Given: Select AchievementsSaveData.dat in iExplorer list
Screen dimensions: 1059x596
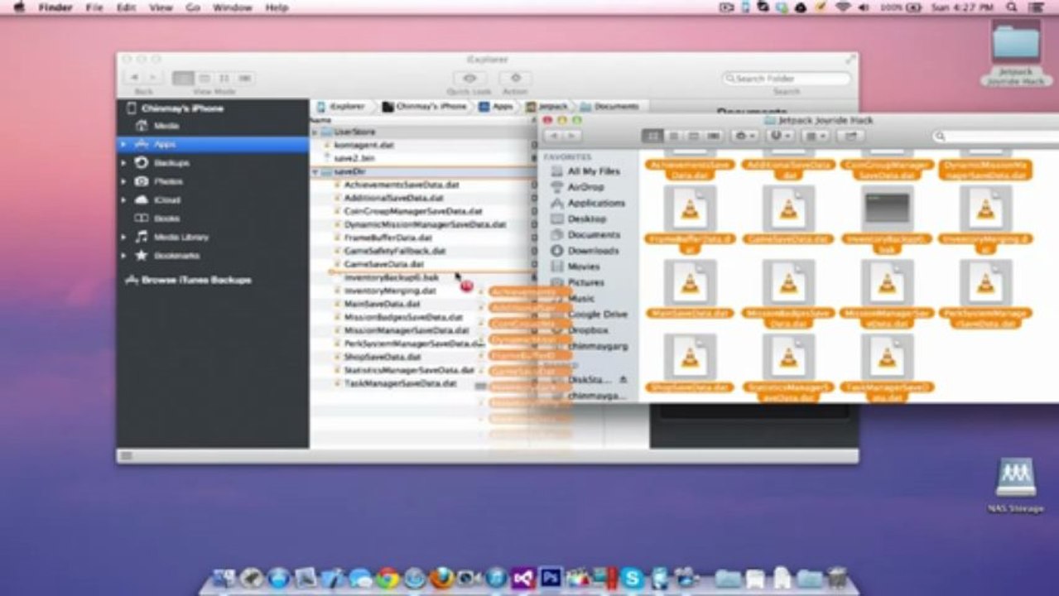Looking at the screenshot, I should 402,185.
